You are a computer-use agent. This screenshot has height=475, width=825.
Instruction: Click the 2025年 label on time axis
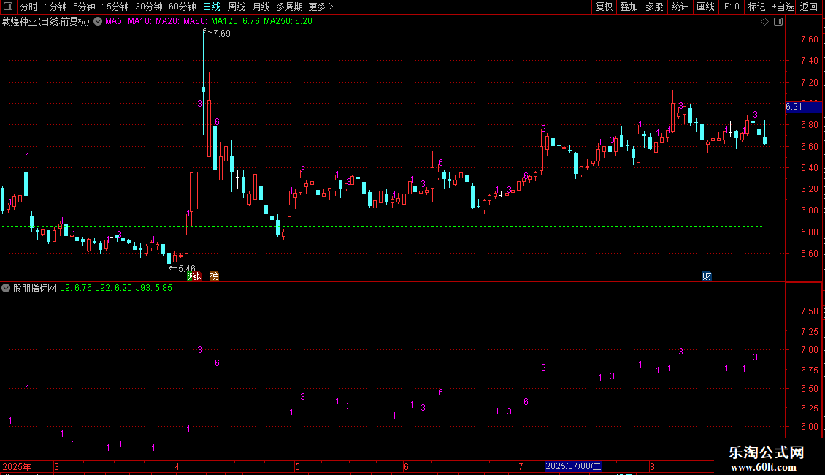[x=17, y=466]
